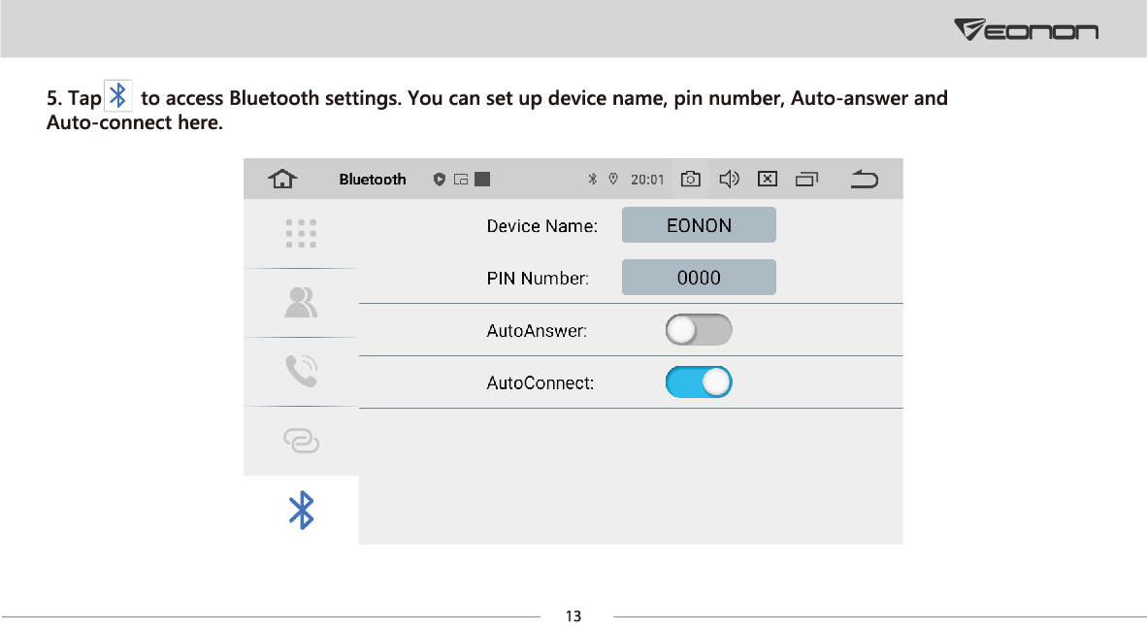This screenshot has width=1147, height=631.
Task: Tap the close-app X box icon
Action: pyautogui.click(x=768, y=179)
